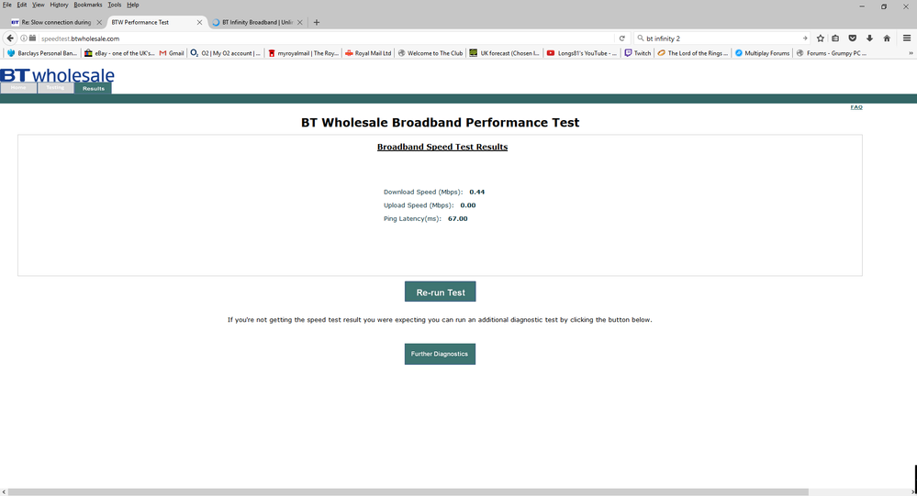
Task: Open the eBay bookmark
Action: 119,53
